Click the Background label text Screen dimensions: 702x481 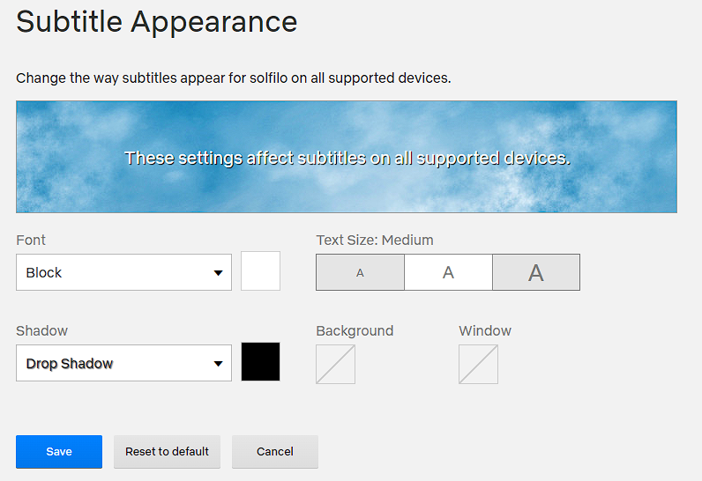click(355, 330)
